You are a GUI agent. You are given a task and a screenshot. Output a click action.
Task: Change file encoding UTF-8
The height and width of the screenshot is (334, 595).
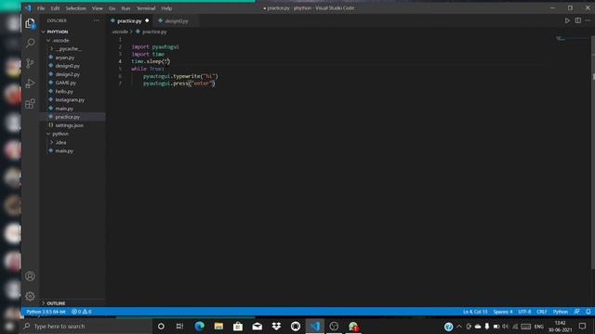[x=524, y=312]
